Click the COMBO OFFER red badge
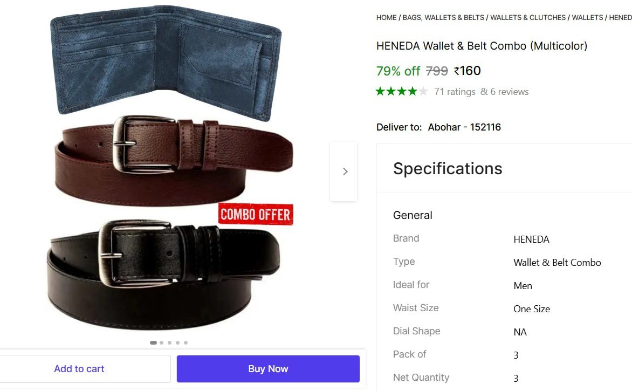This screenshot has height=391, width=632. point(256,214)
